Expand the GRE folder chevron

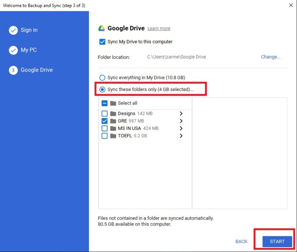[181, 121]
